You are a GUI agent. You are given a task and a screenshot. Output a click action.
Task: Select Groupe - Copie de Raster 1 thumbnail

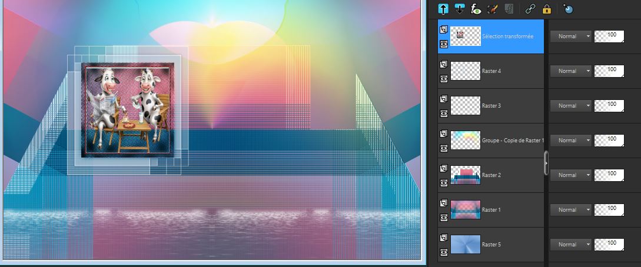[465, 141]
